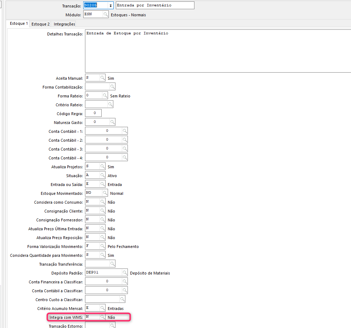
Task: Open lookup for Aceita Manual field
Action: coord(102,78)
